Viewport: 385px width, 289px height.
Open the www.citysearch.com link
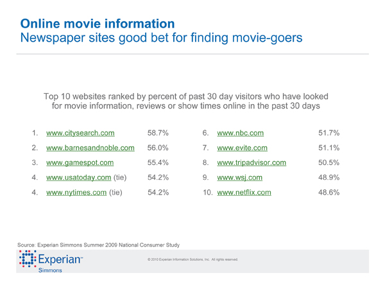[80, 134]
